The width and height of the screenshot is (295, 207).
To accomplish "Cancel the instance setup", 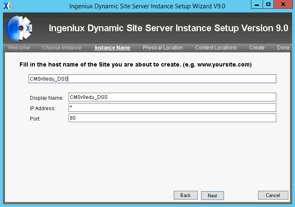I will click(x=273, y=195).
